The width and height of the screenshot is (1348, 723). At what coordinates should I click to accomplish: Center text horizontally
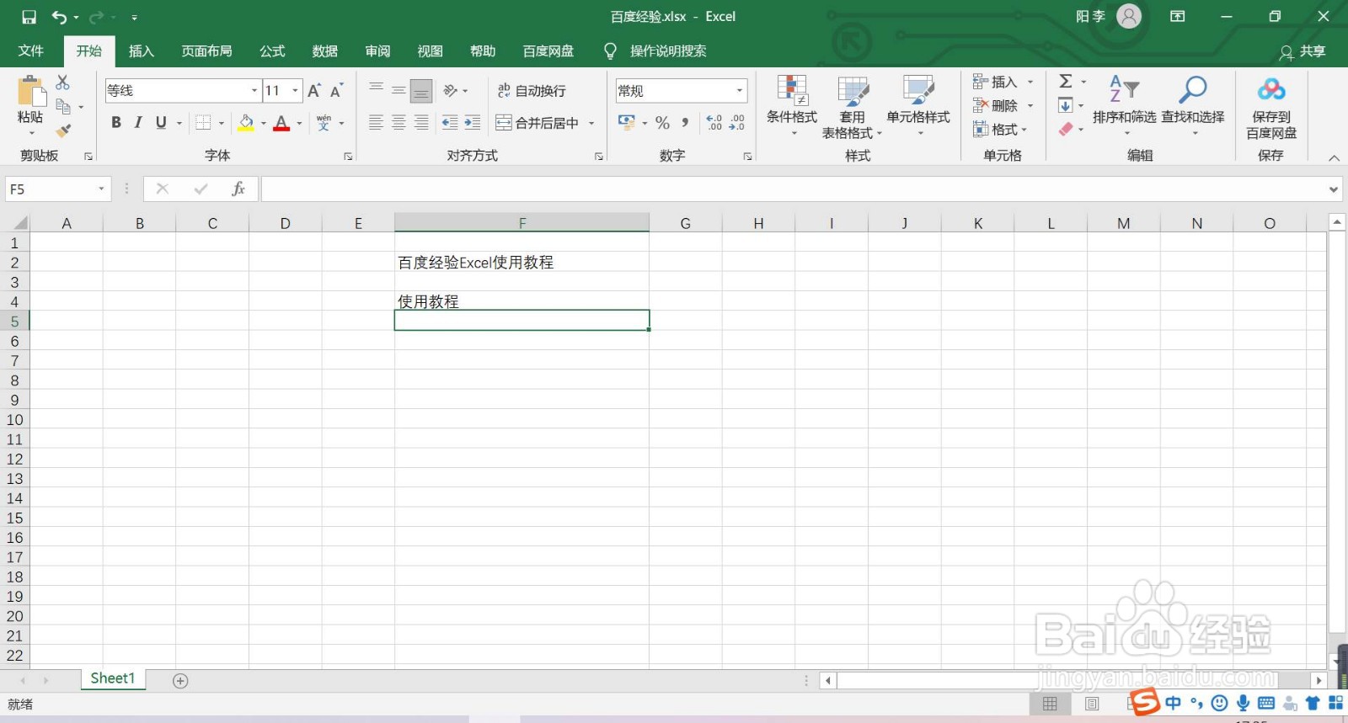click(x=399, y=123)
